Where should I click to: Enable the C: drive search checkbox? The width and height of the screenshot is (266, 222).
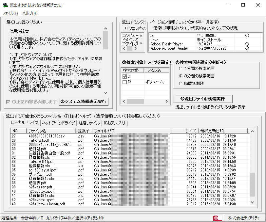pos(124,76)
